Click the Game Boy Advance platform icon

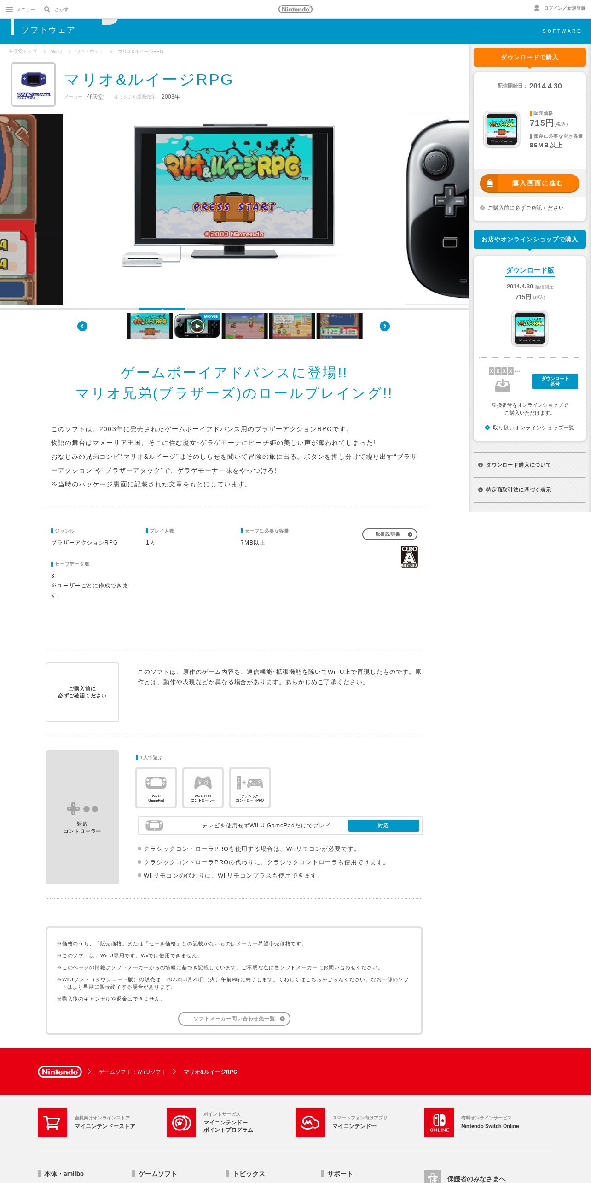pyautogui.click(x=33, y=84)
